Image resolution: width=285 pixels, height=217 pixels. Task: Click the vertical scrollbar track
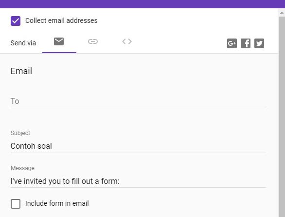(282, 117)
